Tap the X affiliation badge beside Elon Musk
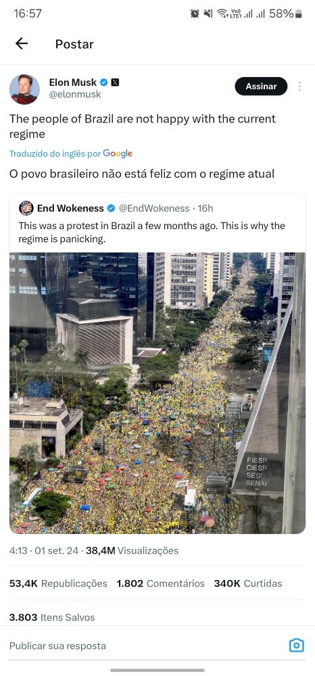This screenshot has width=315, height=676. [x=115, y=82]
